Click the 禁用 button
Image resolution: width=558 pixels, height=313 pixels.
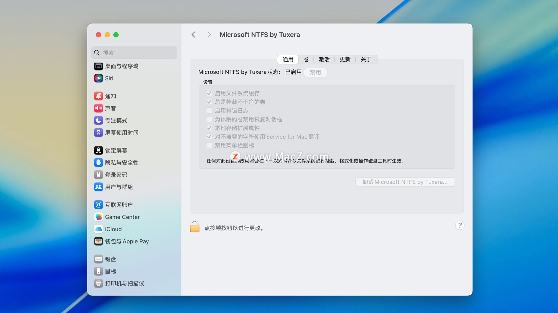click(x=315, y=72)
